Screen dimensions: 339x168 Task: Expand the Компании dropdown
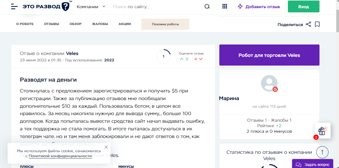click(x=91, y=7)
